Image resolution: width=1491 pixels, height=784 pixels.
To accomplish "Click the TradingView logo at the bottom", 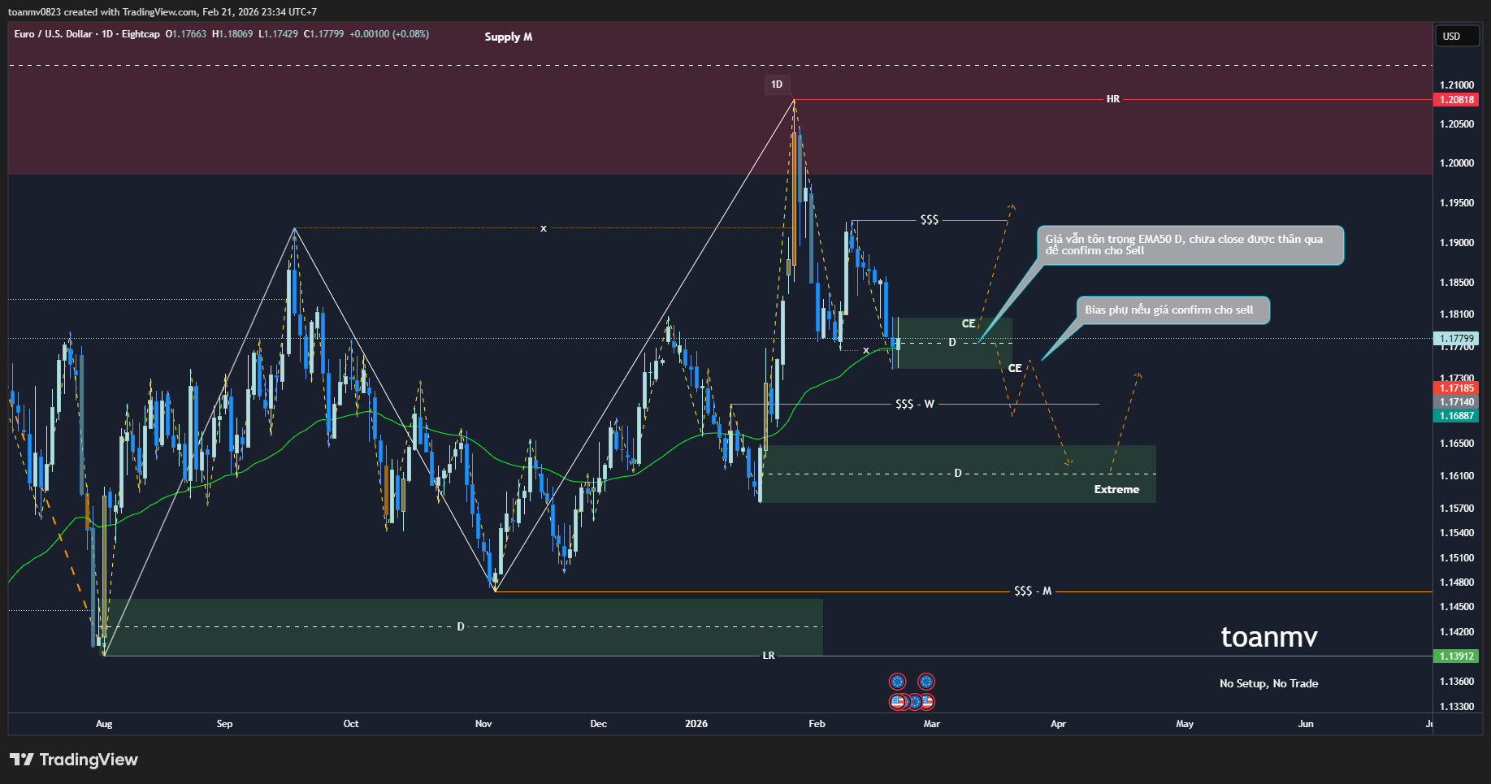I will 74,760.
